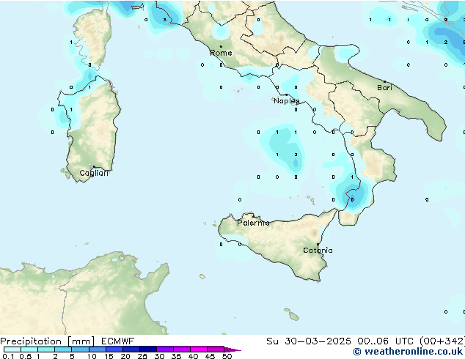
Task: Select the Palermo city label
Action: [253, 223]
